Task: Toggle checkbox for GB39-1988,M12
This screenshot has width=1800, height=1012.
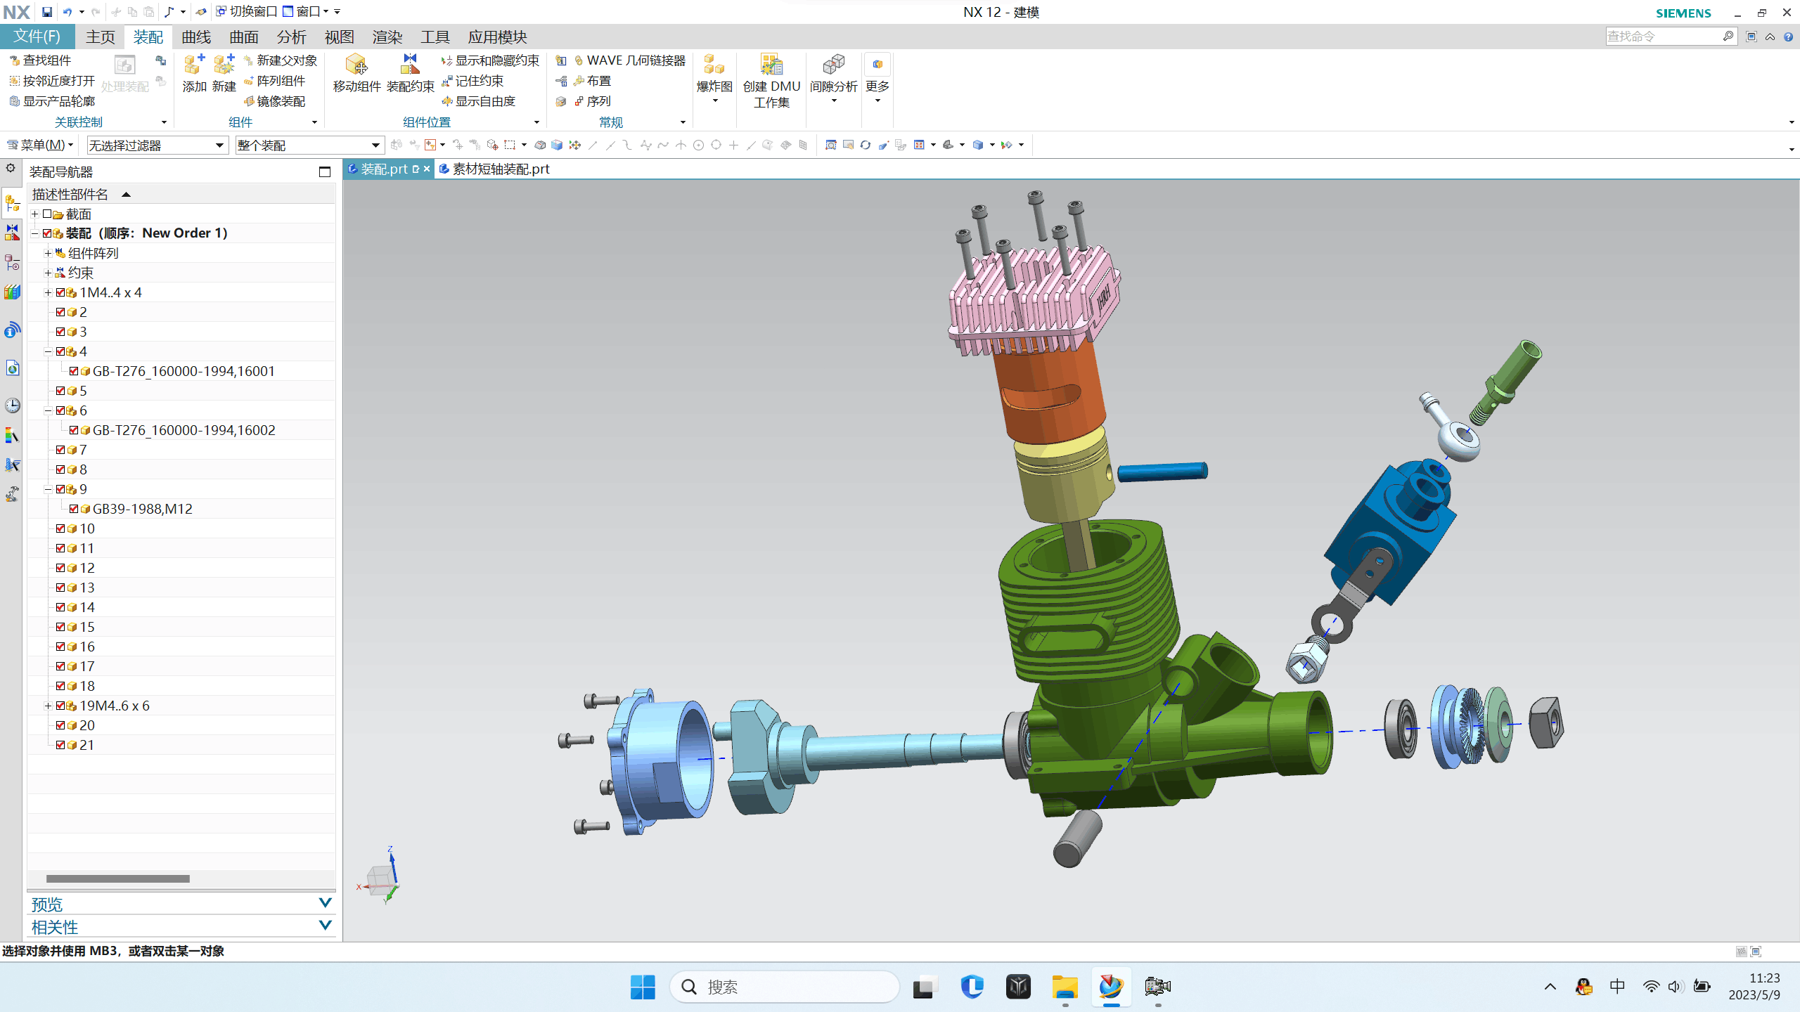Action: (74, 509)
